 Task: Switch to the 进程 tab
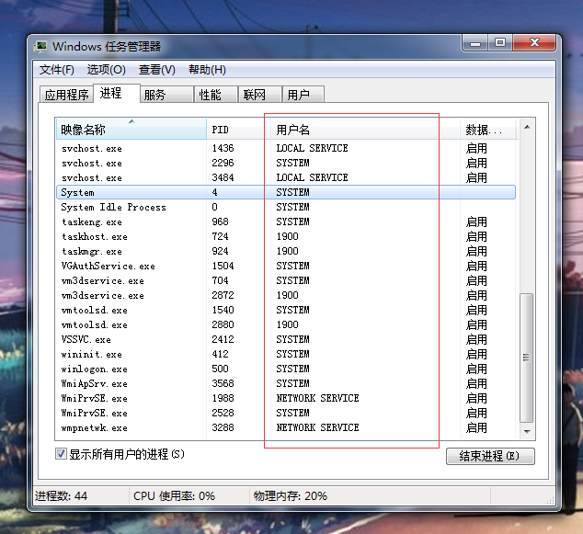point(117,93)
